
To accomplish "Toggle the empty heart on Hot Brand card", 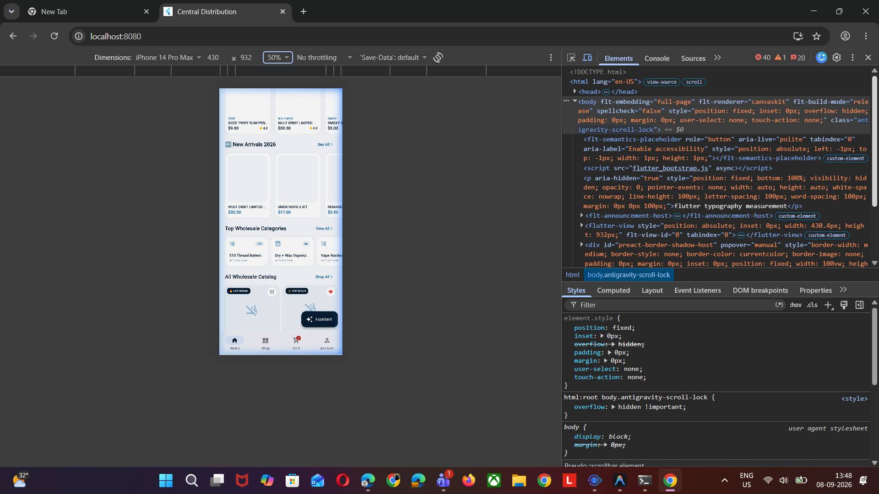I will click(x=272, y=292).
